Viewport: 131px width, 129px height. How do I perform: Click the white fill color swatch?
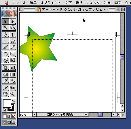[7, 104]
